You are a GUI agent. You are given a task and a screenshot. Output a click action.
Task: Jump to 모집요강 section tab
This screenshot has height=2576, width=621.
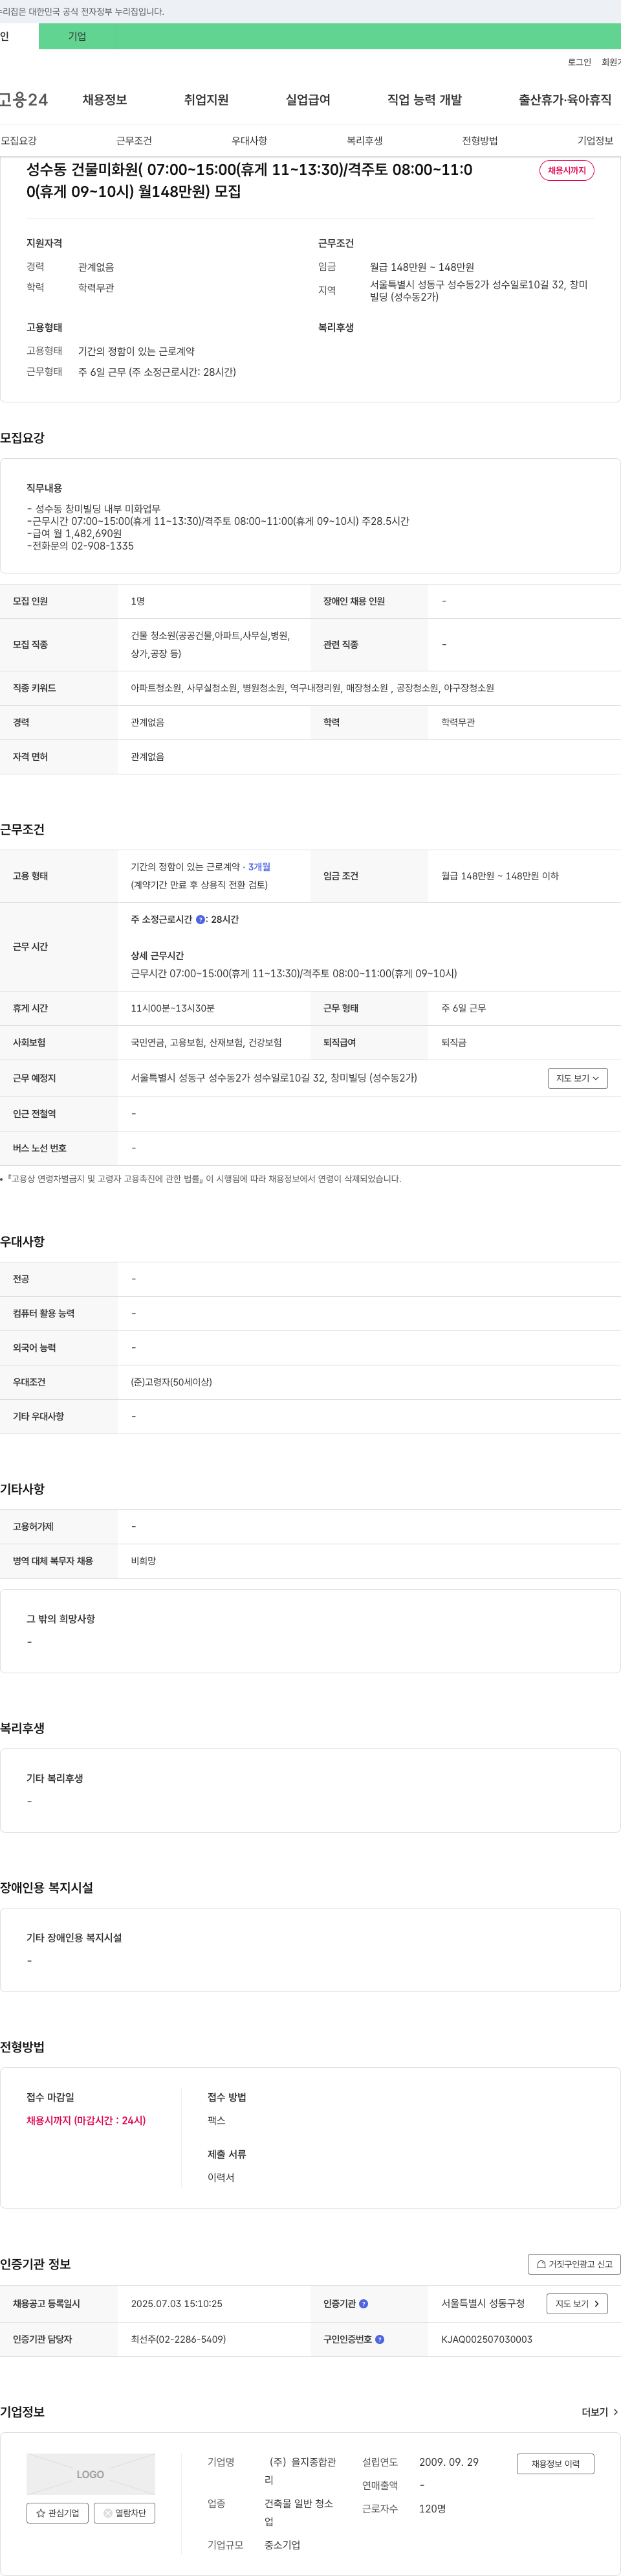19,141
